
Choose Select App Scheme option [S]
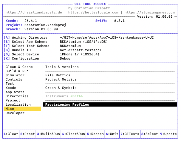pos(25,42)
